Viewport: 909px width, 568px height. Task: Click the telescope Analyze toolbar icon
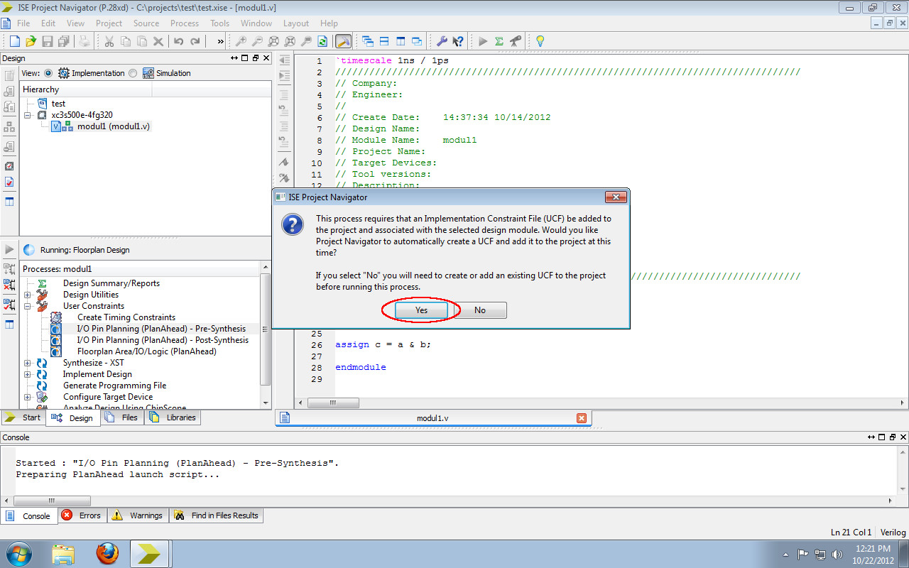click(x=516, y=41)
